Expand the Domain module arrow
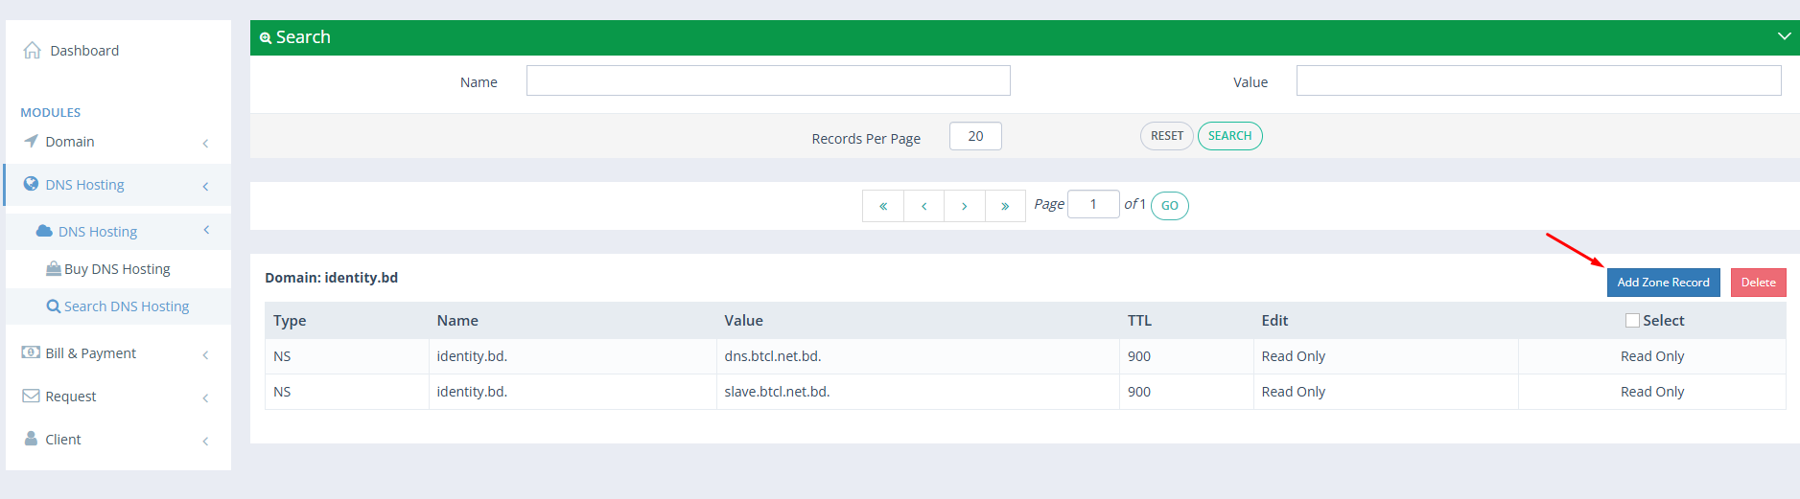Viewport: 1800px width, 499px height. [205, 143]
